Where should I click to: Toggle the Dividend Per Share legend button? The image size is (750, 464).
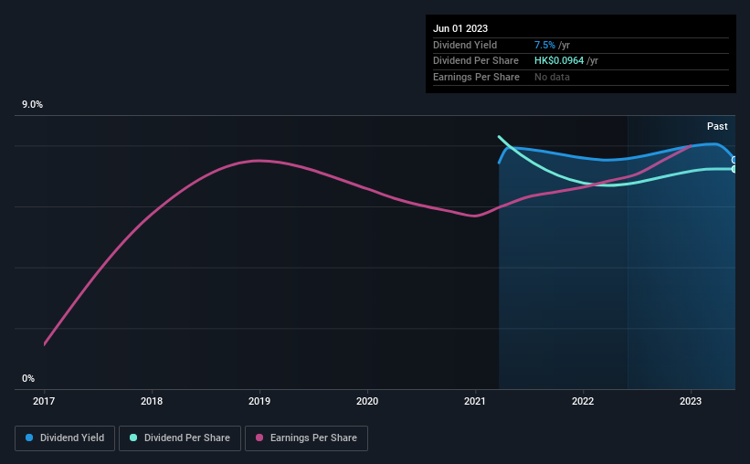(x=180, y=438)
